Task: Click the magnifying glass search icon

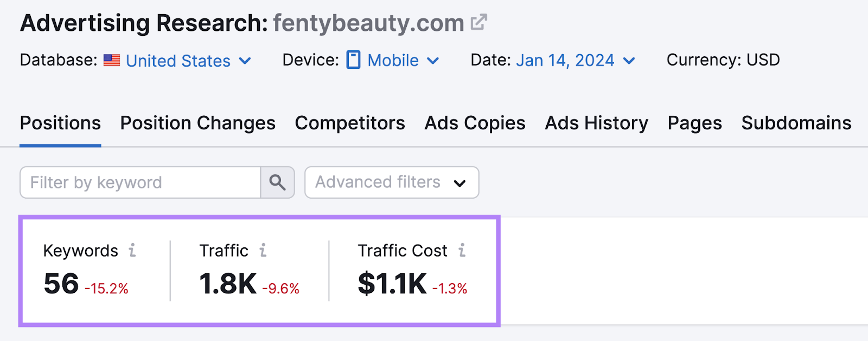Action: pos(277,182)
